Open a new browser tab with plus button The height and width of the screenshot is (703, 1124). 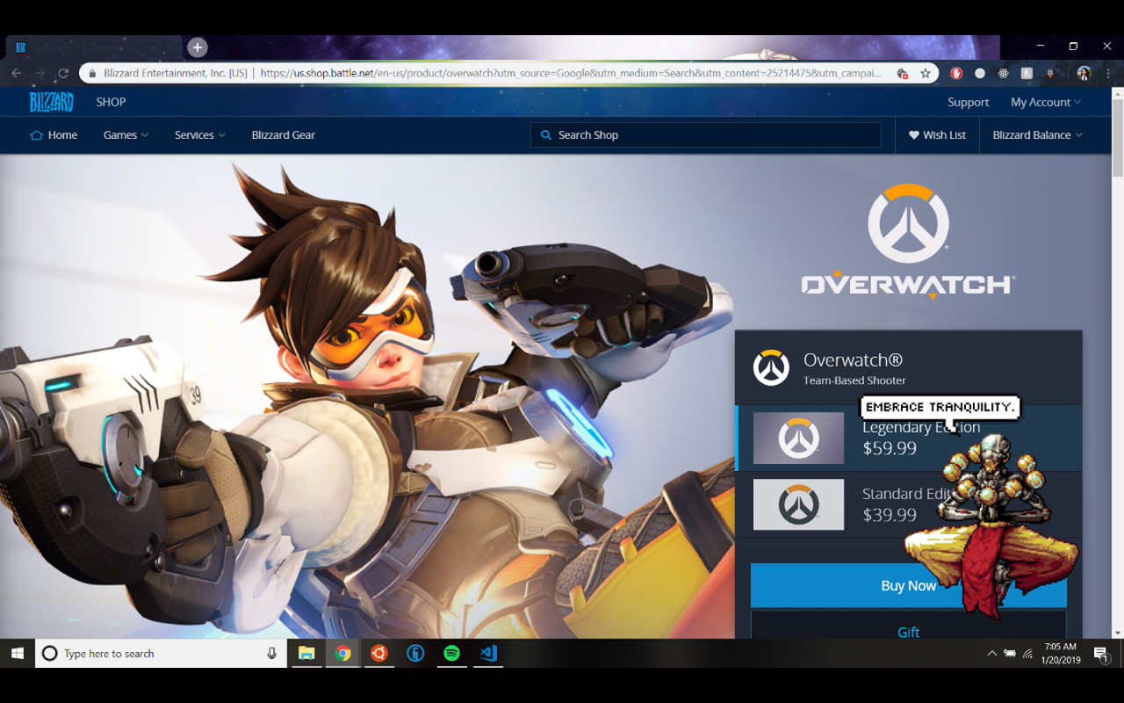[x=198, y=47]
